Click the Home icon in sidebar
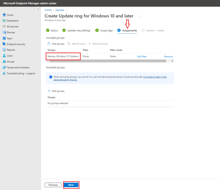The height and width of the screenshot is (190, 220). coord(4,15)
